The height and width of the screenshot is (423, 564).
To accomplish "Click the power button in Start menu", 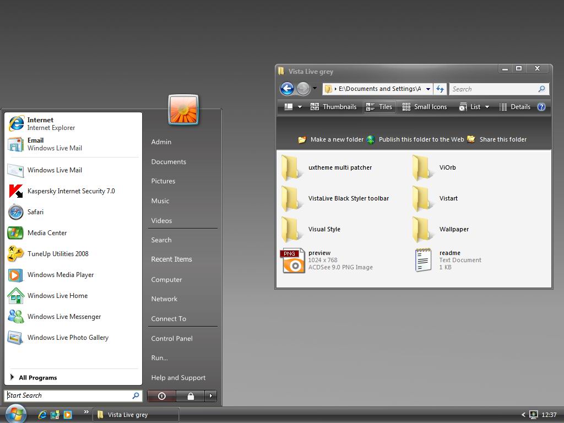I will coord(162,396).
